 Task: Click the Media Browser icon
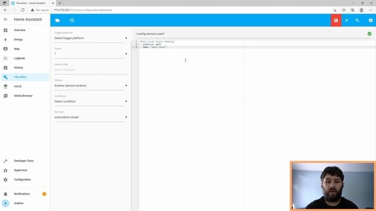(x=5, y=96)
